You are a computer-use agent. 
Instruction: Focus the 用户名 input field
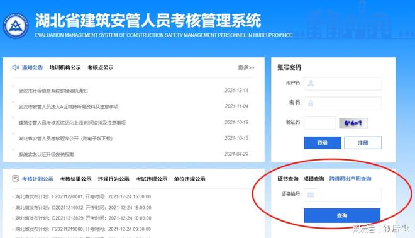(x=343, y=84)
